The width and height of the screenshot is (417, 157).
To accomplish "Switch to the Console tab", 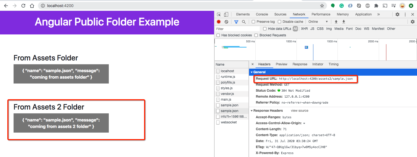I will (262, 14).
